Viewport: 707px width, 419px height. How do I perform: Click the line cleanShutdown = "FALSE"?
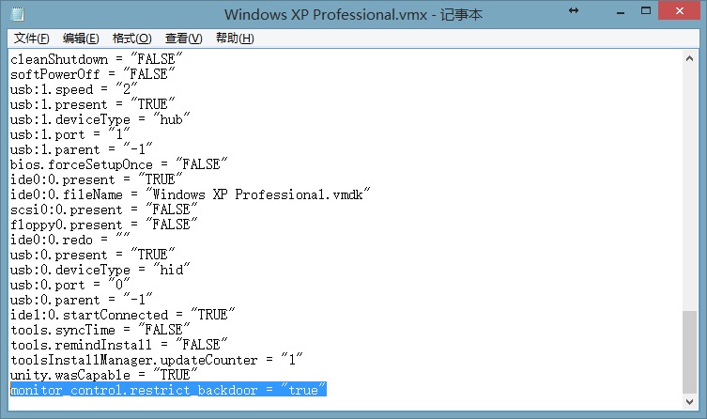pyautogui.click(x=96, y=59)
